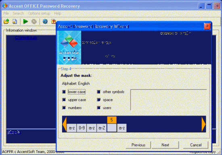Open the Help menu

coord(58,13)
